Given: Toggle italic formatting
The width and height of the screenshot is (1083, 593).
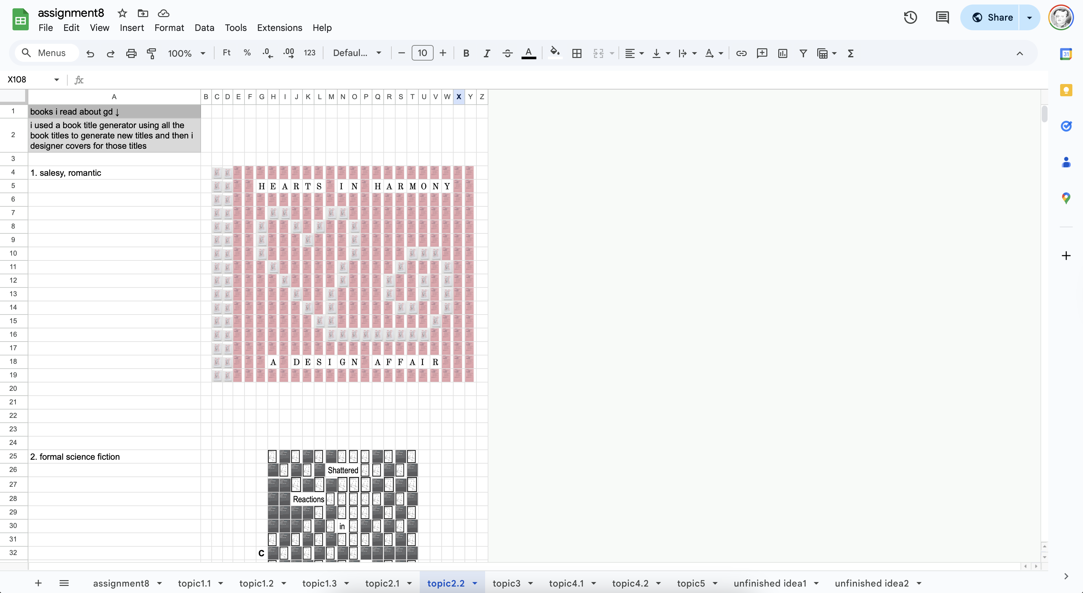Looking at the screenshot, I should click(x=486, y=53).
